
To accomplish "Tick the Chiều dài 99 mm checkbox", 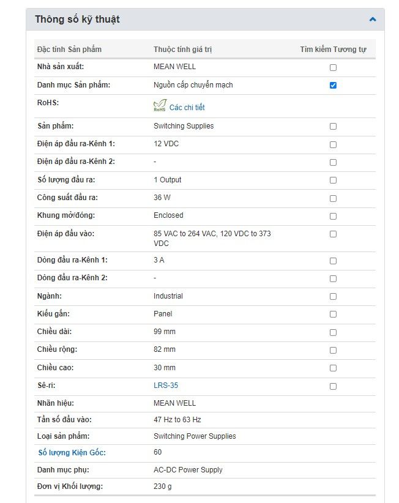I will click(x=333, y=332).
